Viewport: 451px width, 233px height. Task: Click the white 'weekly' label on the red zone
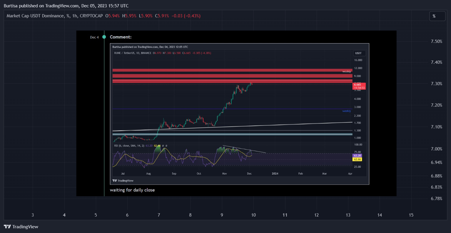(347, 71)
